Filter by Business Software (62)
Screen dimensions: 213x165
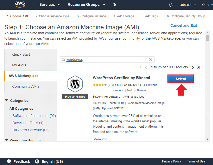coord(31,130)
